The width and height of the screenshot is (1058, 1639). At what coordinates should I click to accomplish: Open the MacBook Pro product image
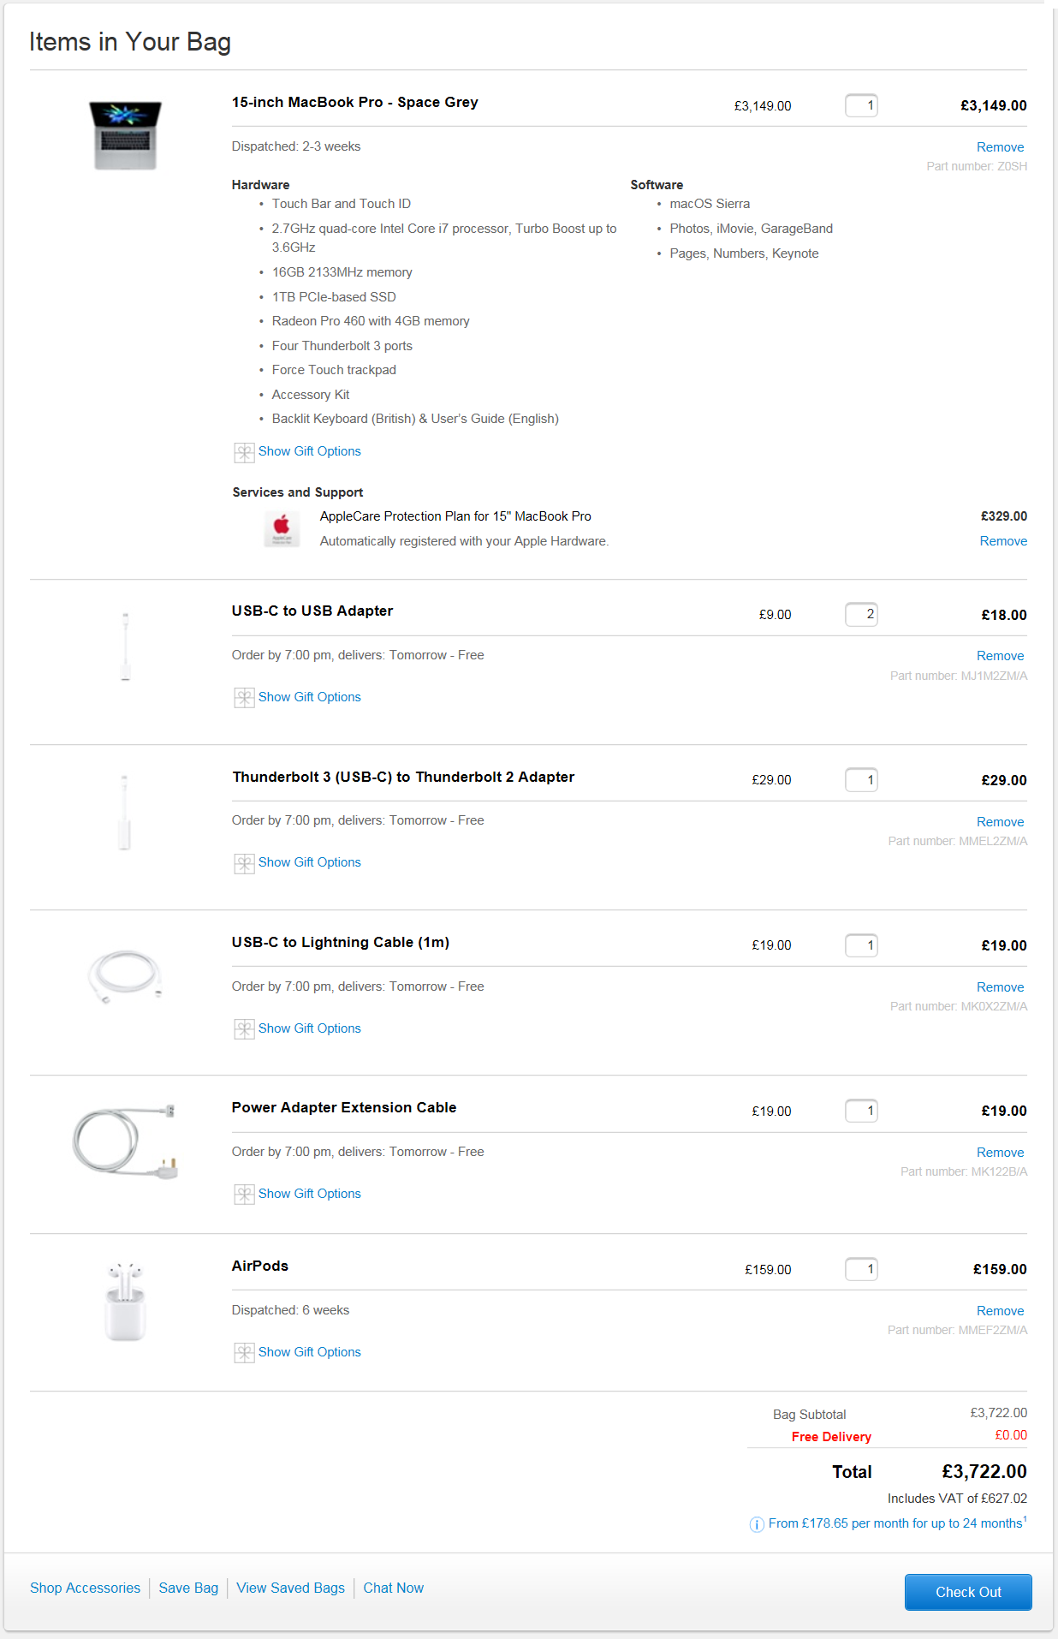click(125, 135)
